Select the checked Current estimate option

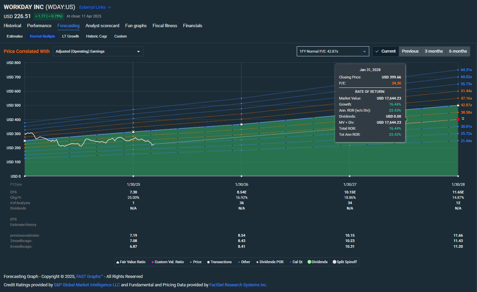[385, 51]
